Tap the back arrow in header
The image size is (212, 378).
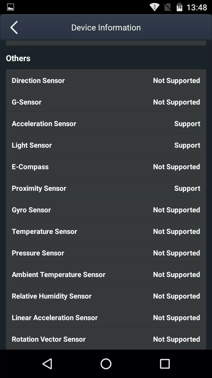click(14, 27)
